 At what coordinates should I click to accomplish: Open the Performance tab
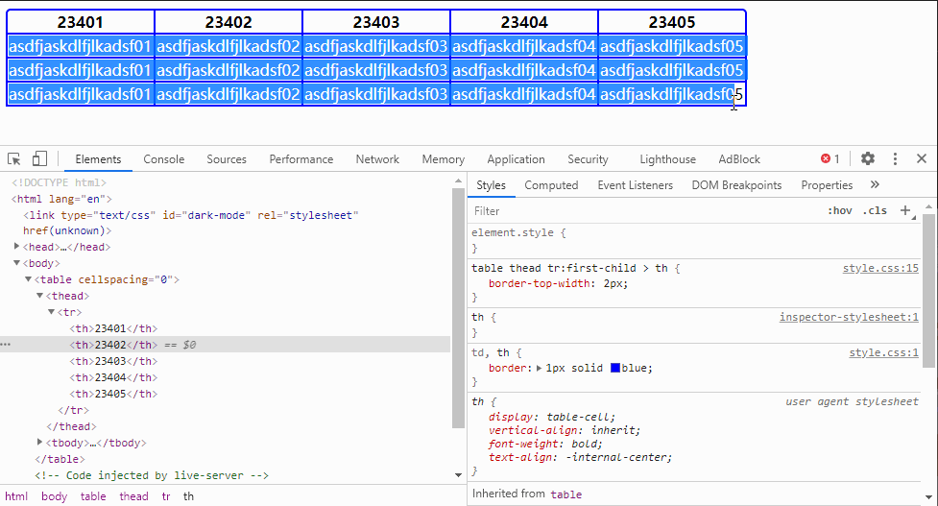click(x=301, y=159)
